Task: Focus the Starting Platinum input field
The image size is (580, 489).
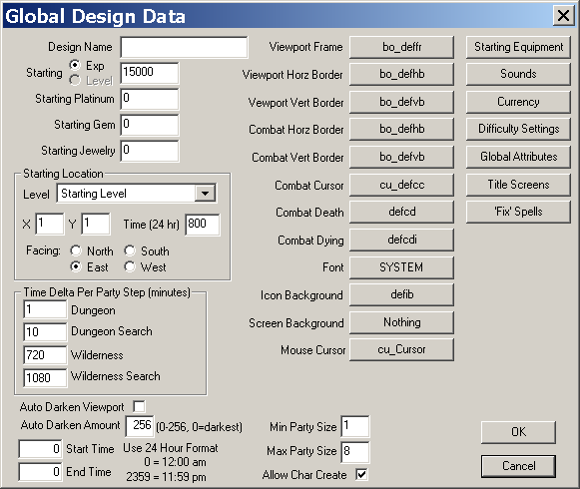Action: 150,99
